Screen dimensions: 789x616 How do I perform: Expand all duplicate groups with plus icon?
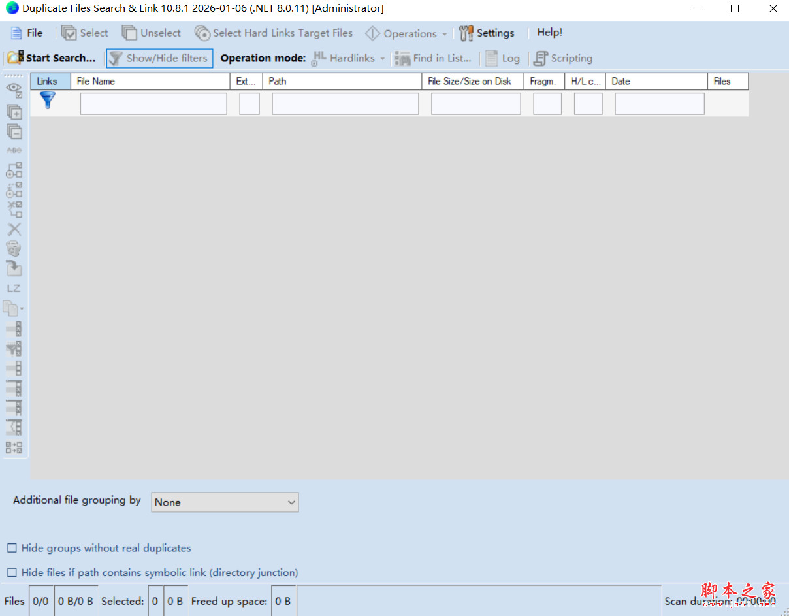tap(14, 112)
